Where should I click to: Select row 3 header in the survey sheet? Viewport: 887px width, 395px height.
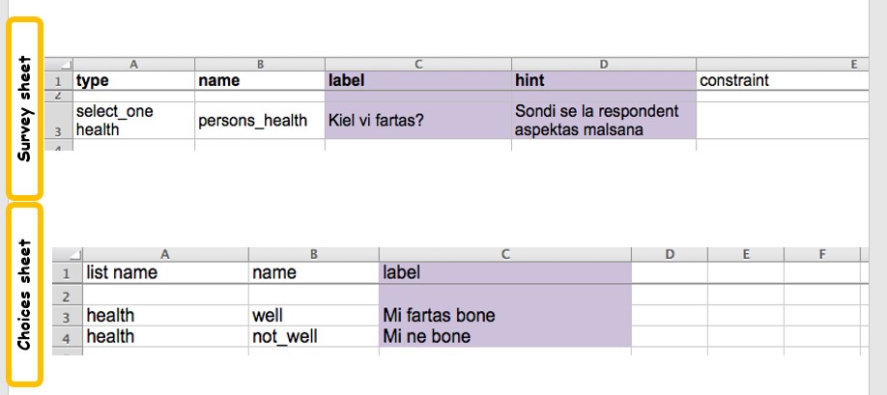pyautogui.click(x=60, y=128)
